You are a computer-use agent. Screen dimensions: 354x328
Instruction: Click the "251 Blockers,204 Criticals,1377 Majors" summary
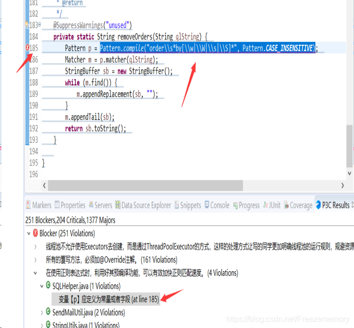[70, 220]
